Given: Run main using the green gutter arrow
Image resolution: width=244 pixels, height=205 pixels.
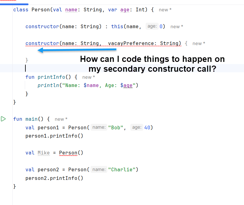Looking at the screenshot, I should (x=3, y=119).
